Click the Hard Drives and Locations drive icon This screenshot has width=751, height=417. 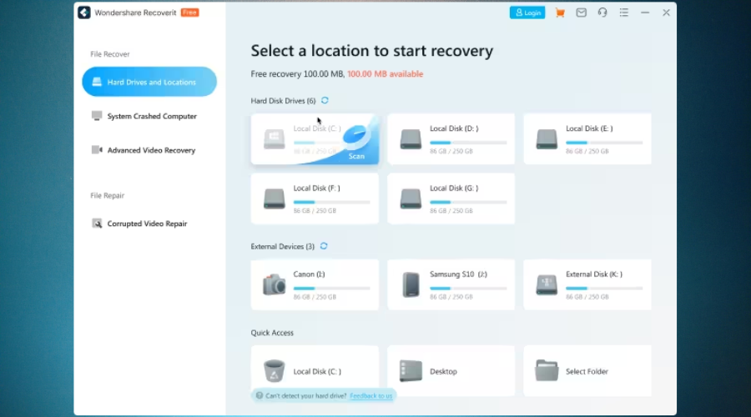[x=97, y=82]
